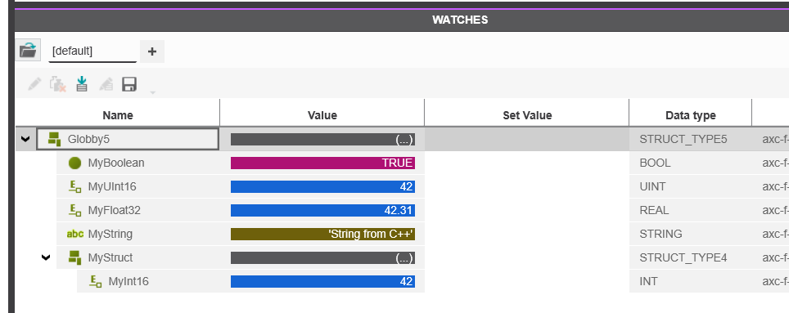Select the MyString abc icon
The image size is (789, 313).
(75, 234)
